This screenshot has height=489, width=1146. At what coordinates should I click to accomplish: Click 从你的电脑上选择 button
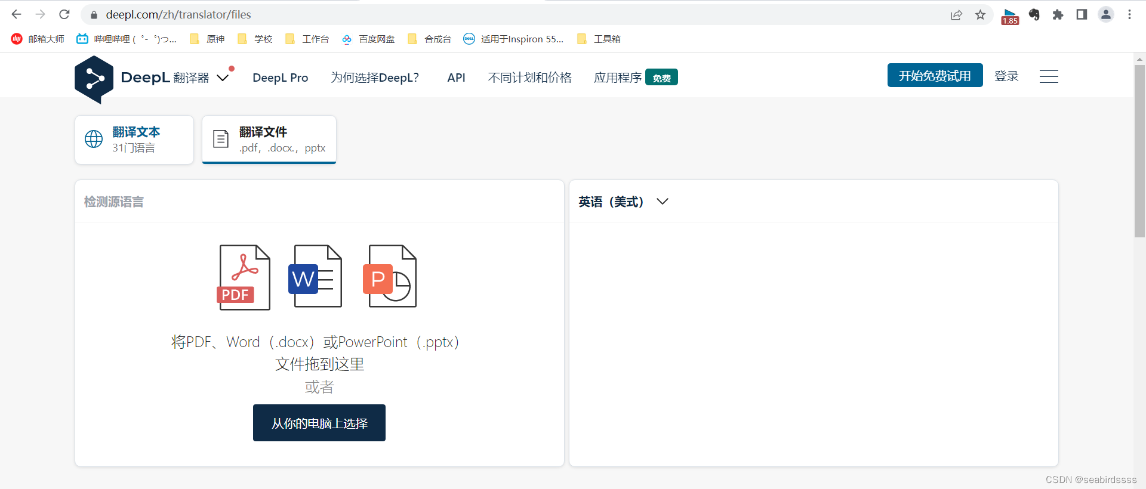click(319, 423)
